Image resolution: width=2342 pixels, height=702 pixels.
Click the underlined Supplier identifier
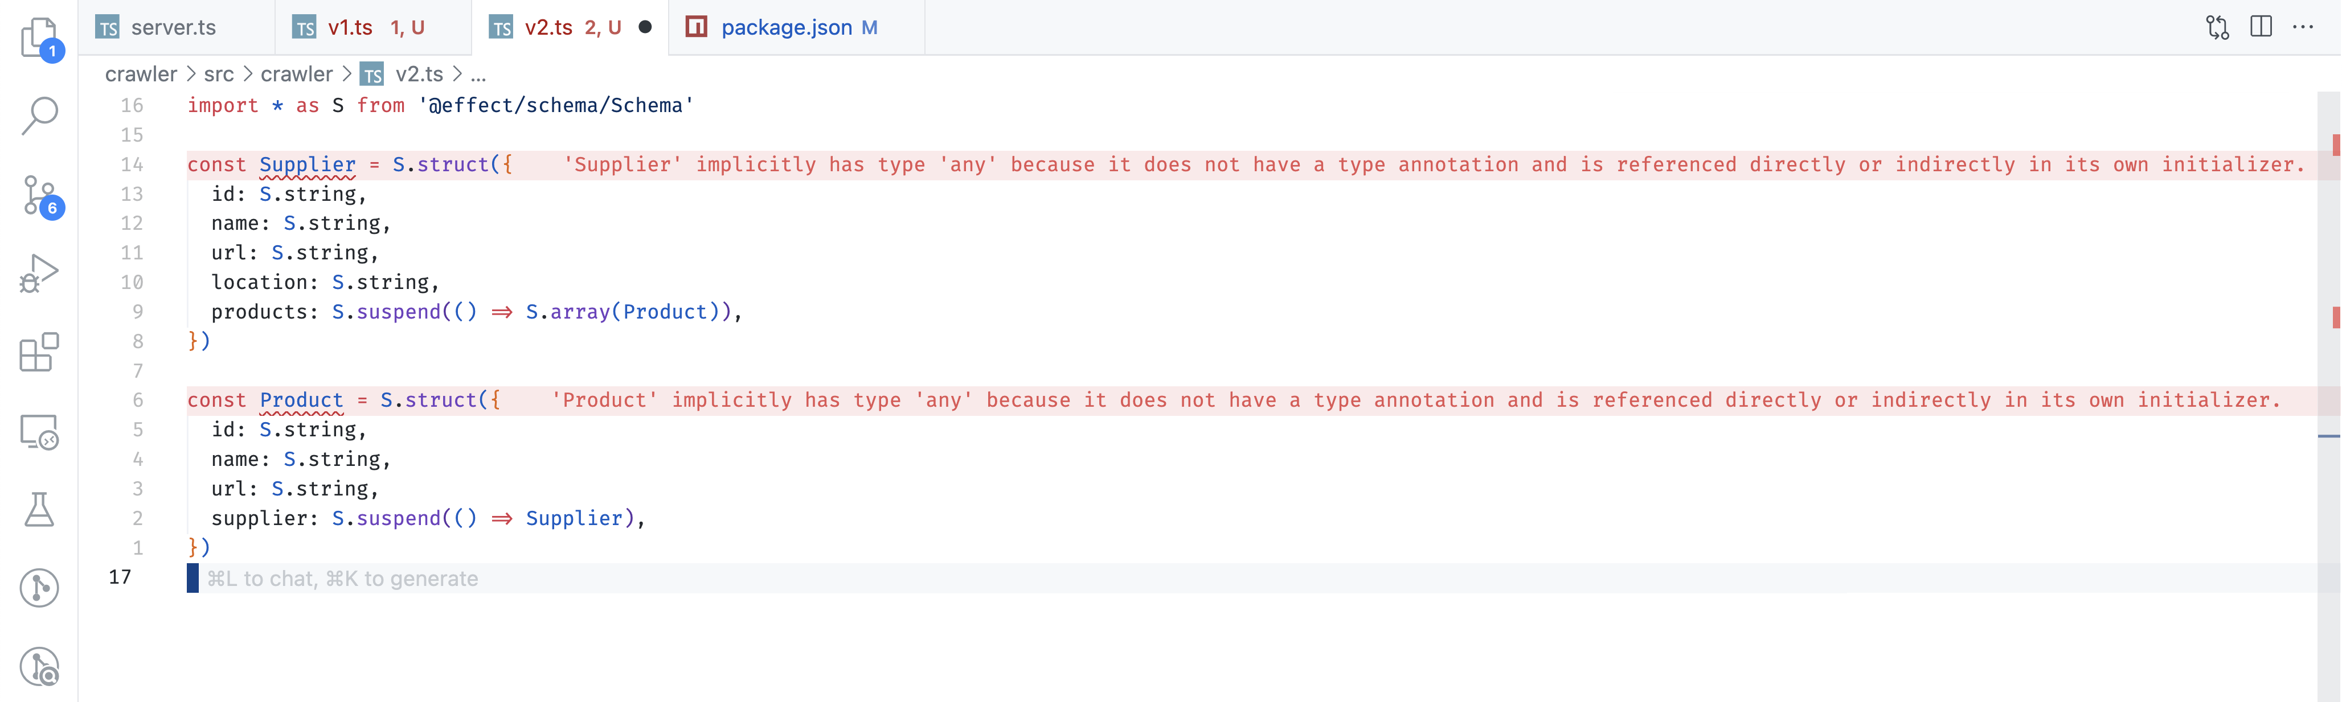click(x=308, y=164)
